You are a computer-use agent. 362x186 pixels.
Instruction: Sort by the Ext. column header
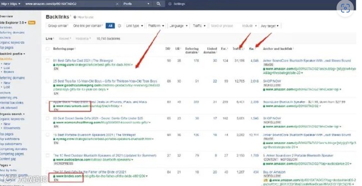224,49
